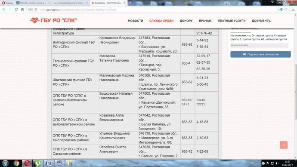Open Opera from the taskbar
Image resolution: width=297 pixels, height=167 pixels.
pyautogui.click(x=27, y=163)
